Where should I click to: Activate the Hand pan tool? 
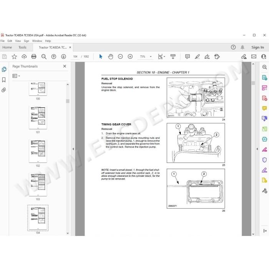[111, 56]
